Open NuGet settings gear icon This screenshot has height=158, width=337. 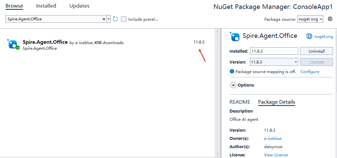pyautogui.click(x=330, y=19)
